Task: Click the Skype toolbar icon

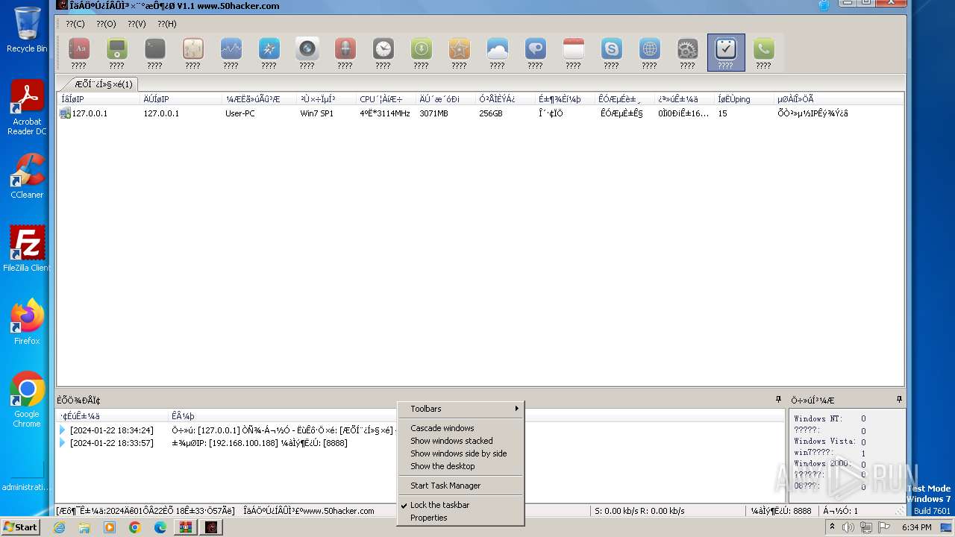Action: [x=611, y=49]
